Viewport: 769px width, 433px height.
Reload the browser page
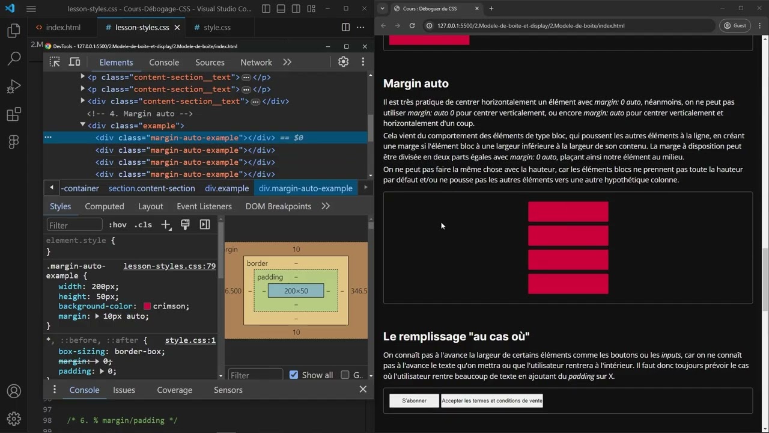click(412, 26)
